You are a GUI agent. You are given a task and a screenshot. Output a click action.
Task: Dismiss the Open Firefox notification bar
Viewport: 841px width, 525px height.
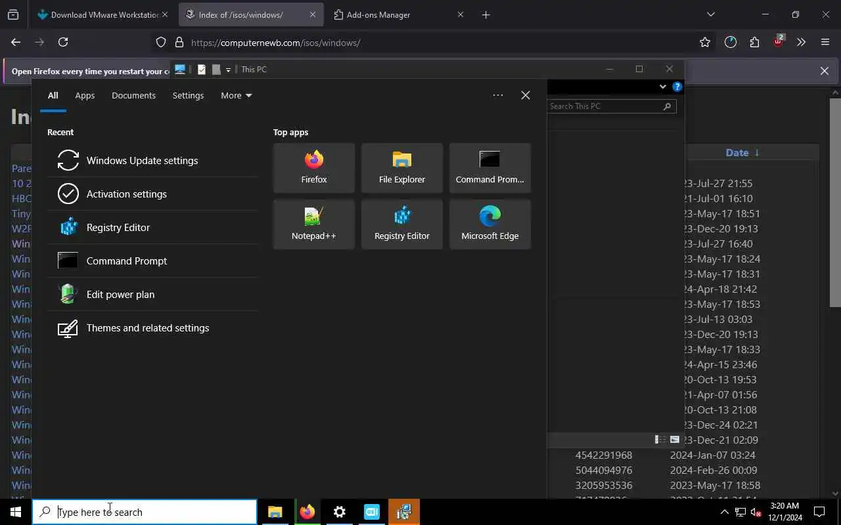825,71
